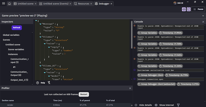Toggle the profiler panel icon

[x=184, y=9]
